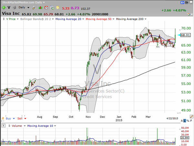Click the 4/1 marker on the chart
The image size is (194, 146).
point(158,47)
